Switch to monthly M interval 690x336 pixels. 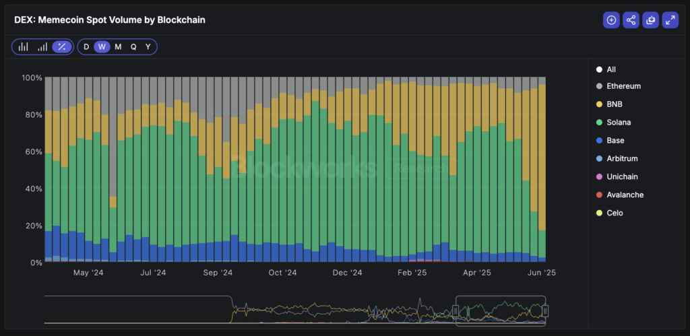(118, 46)
